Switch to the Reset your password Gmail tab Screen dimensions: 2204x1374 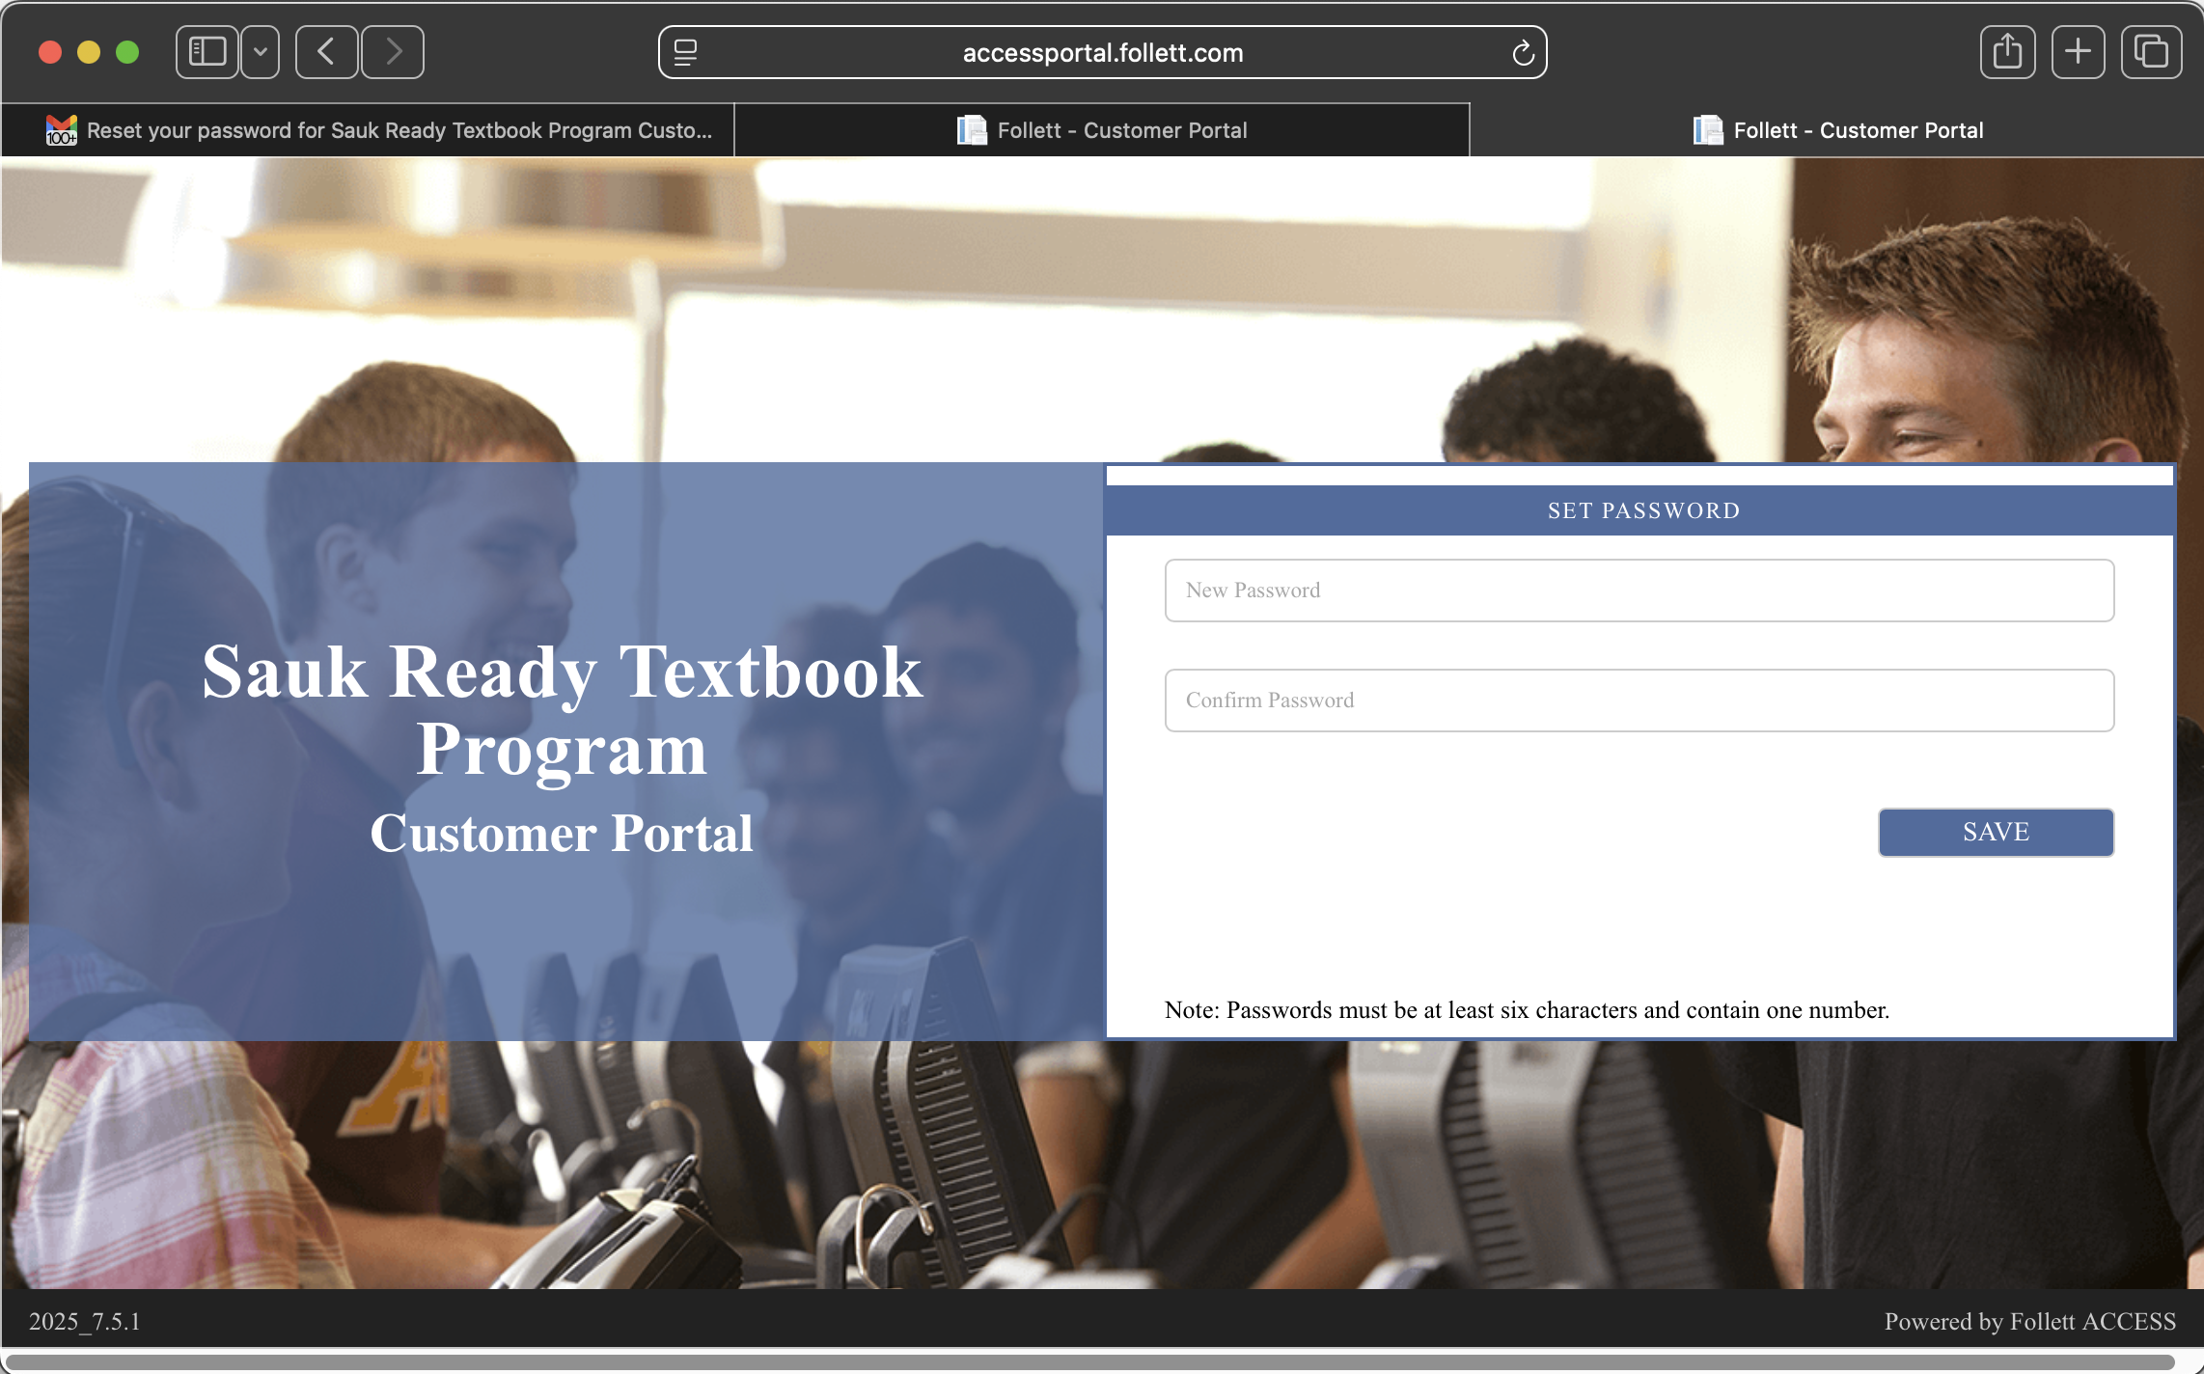click(368, 130)
